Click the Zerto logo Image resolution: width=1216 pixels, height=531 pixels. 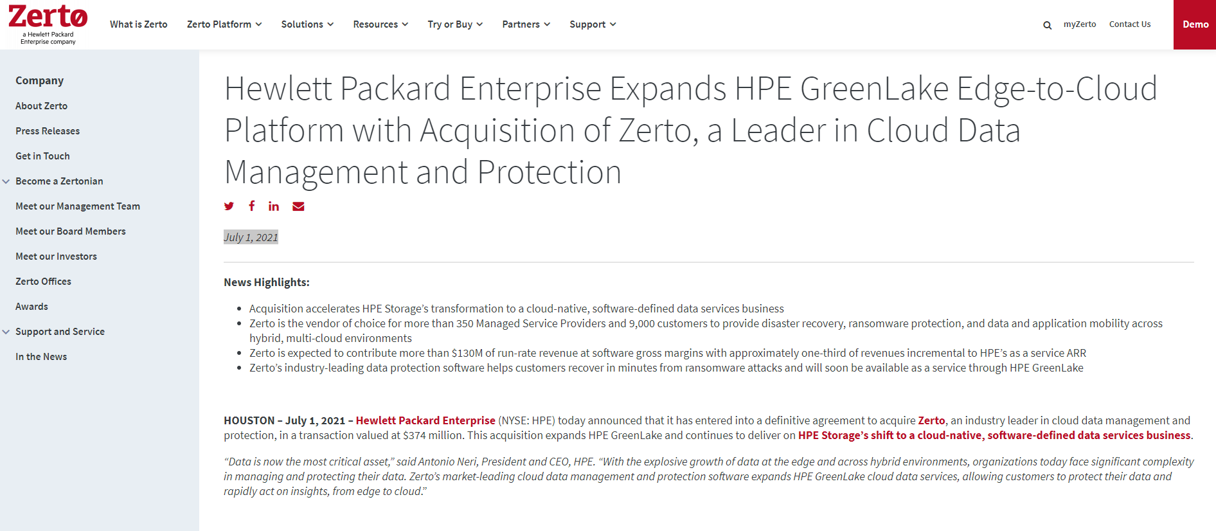click(48, 24)
